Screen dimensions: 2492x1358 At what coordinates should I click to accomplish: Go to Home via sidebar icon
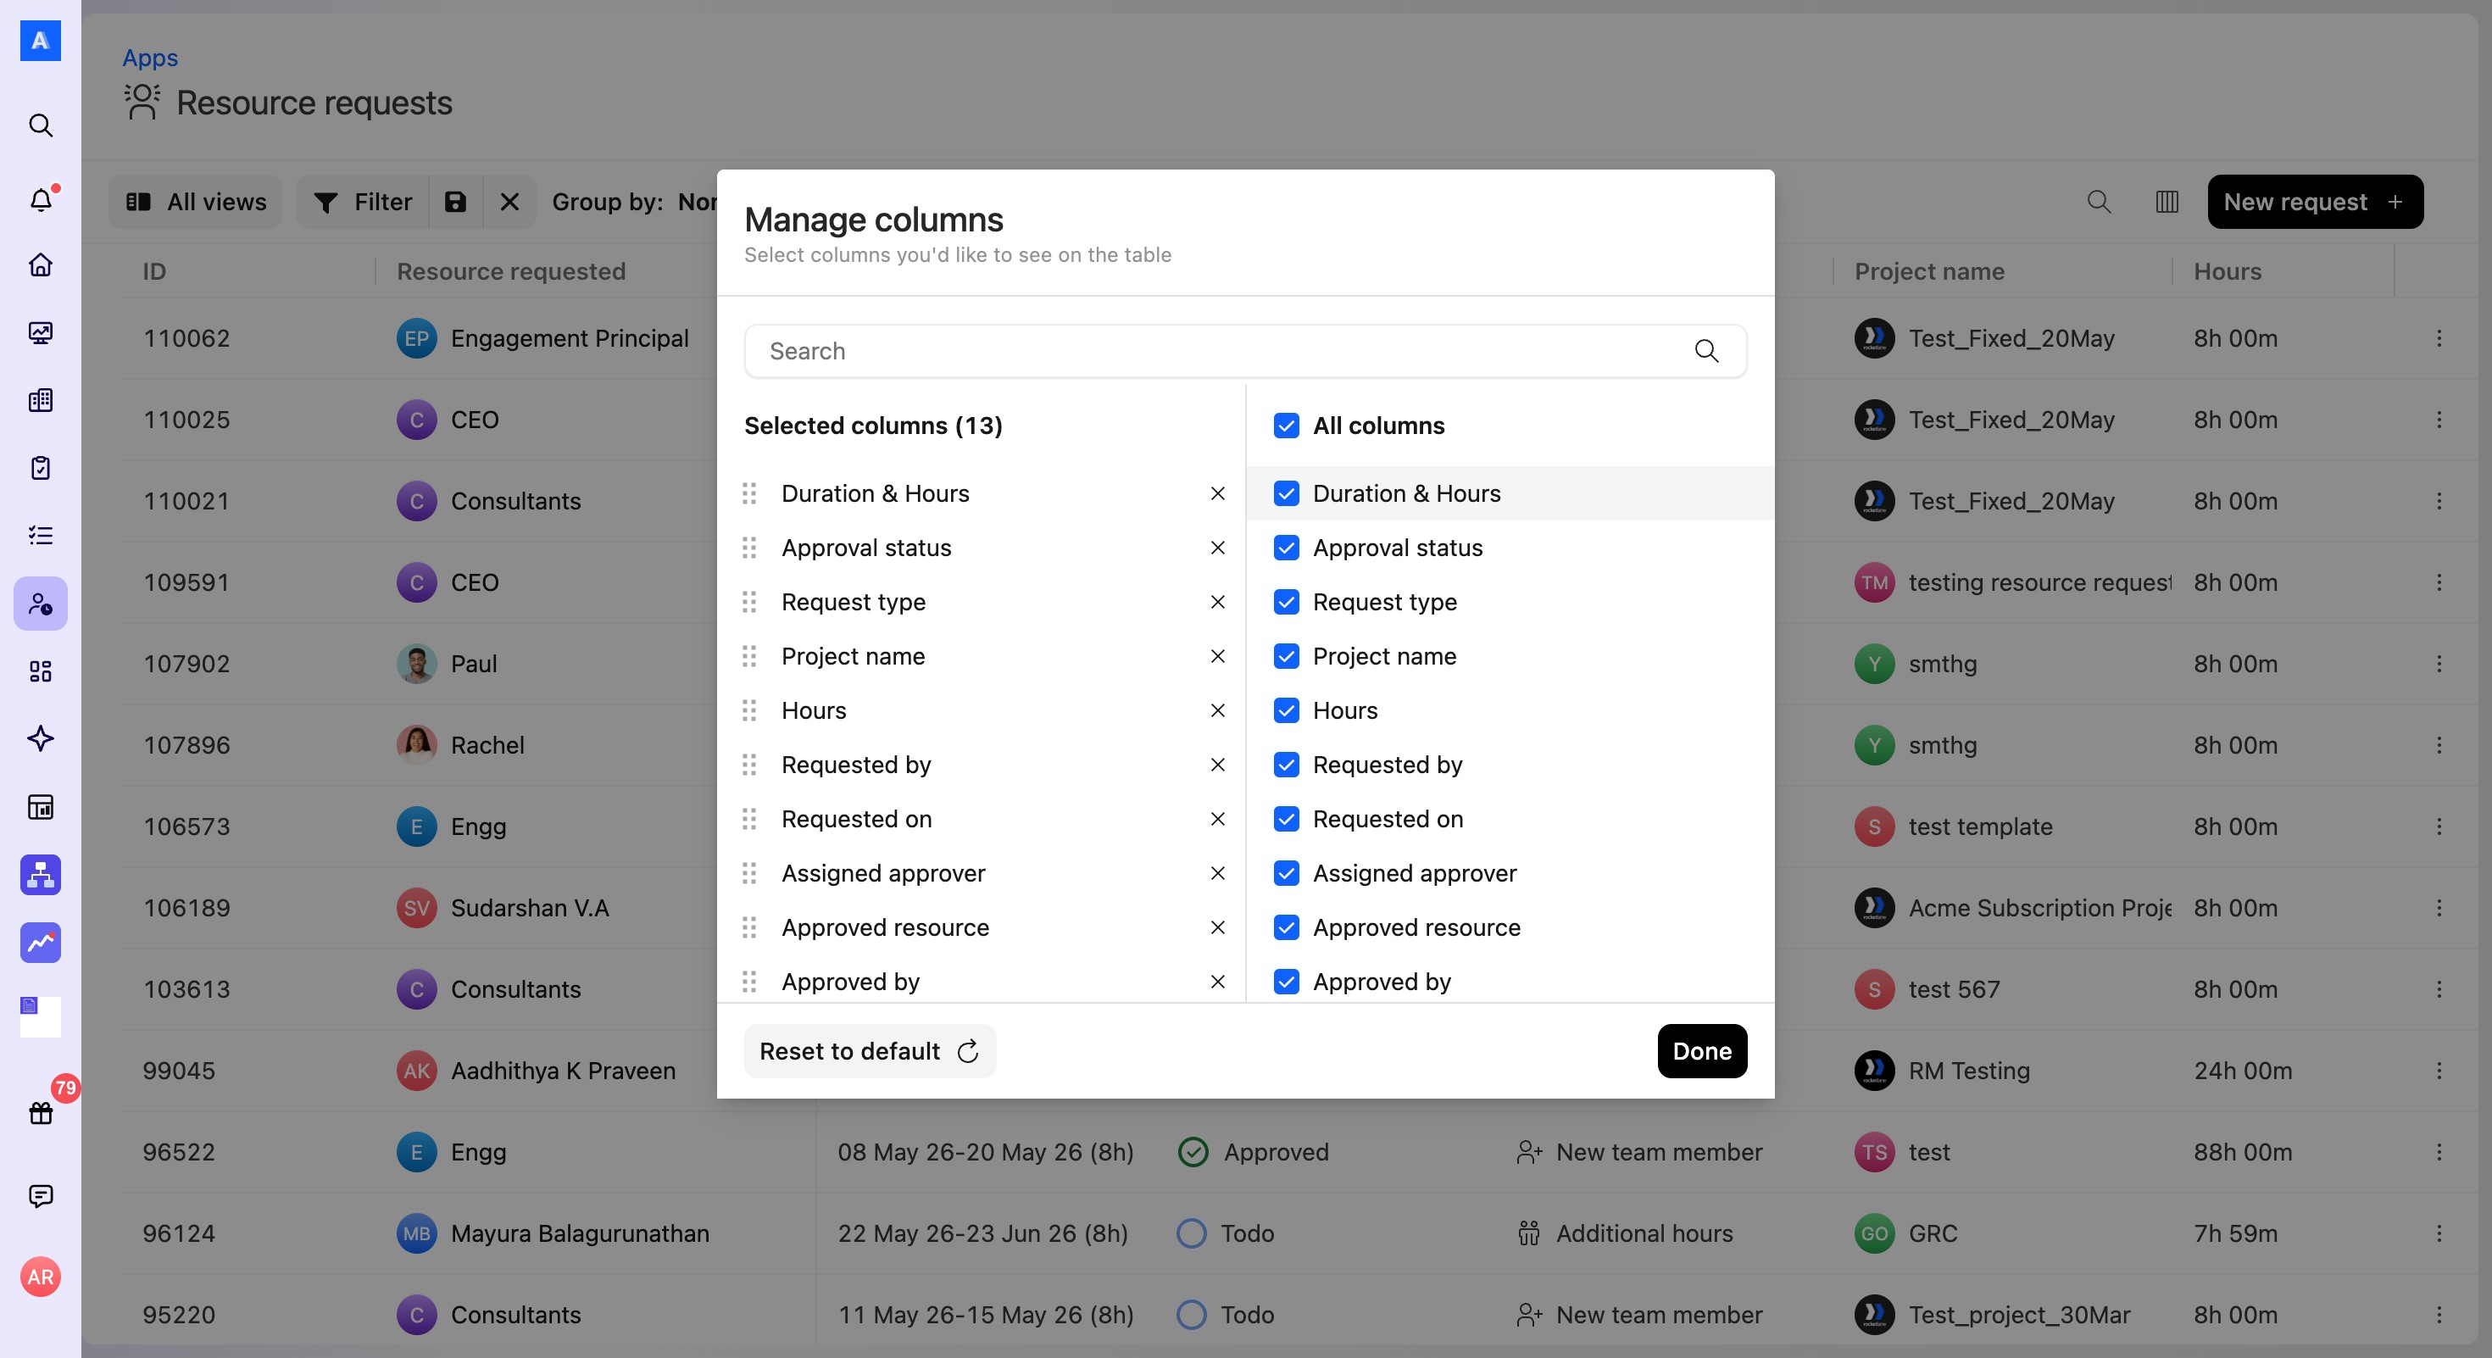coord(41,265)
